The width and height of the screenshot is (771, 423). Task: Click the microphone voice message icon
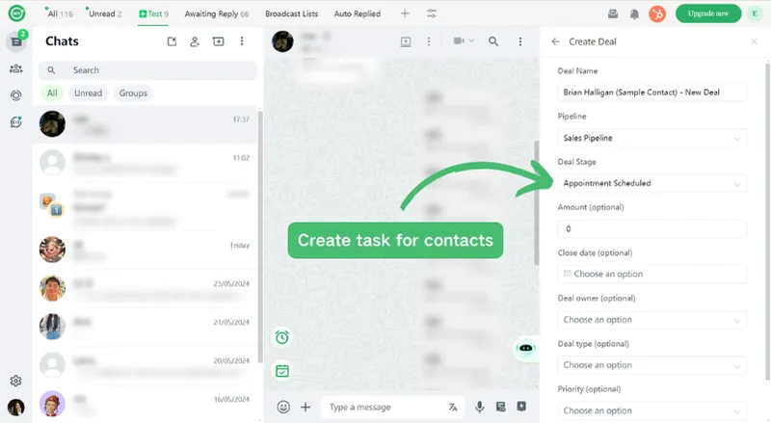click(x=479, y=407)
